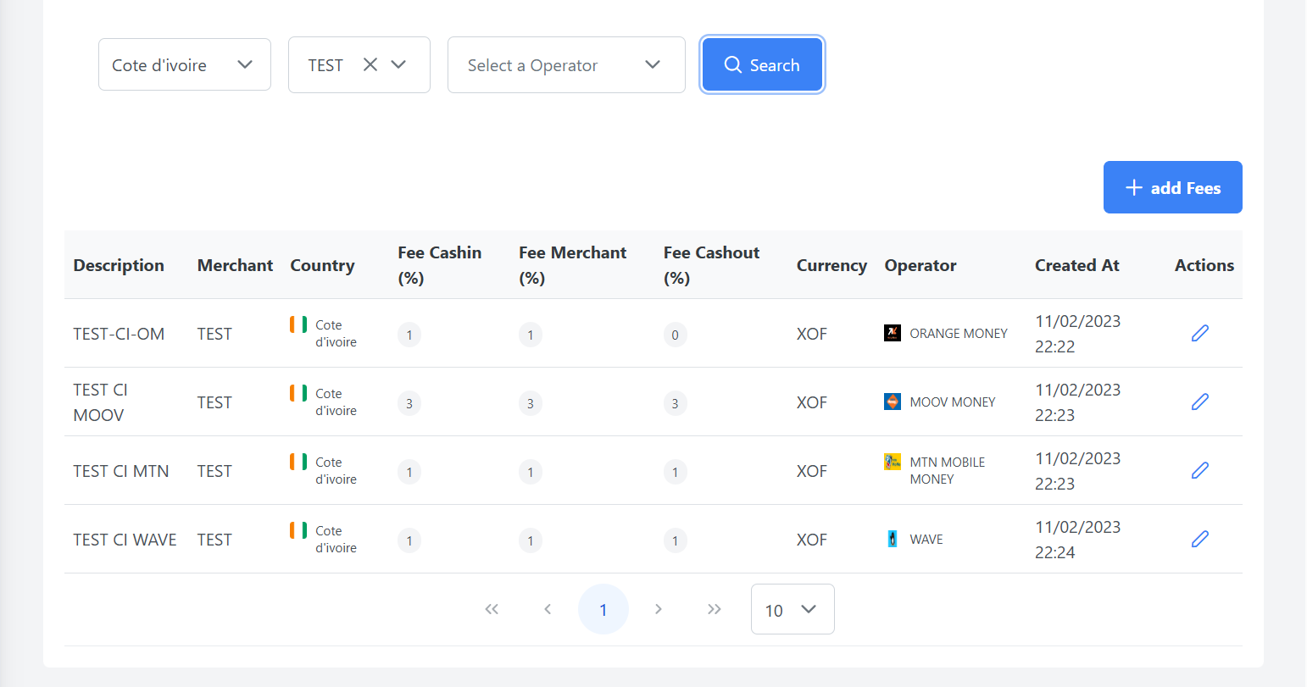Select page 1 in pagination
The image size is (1307, 687).
point(603,609)
